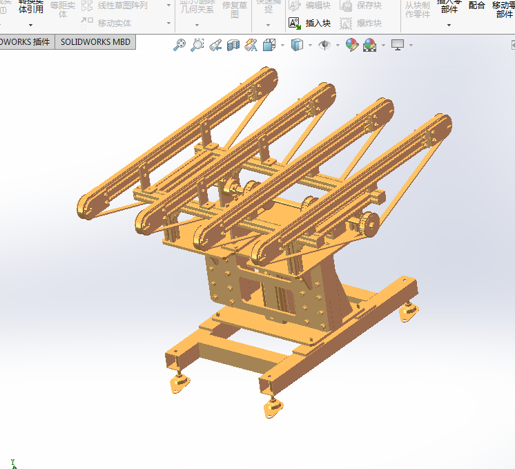Return to the Previous View

[x=215, y=45]
